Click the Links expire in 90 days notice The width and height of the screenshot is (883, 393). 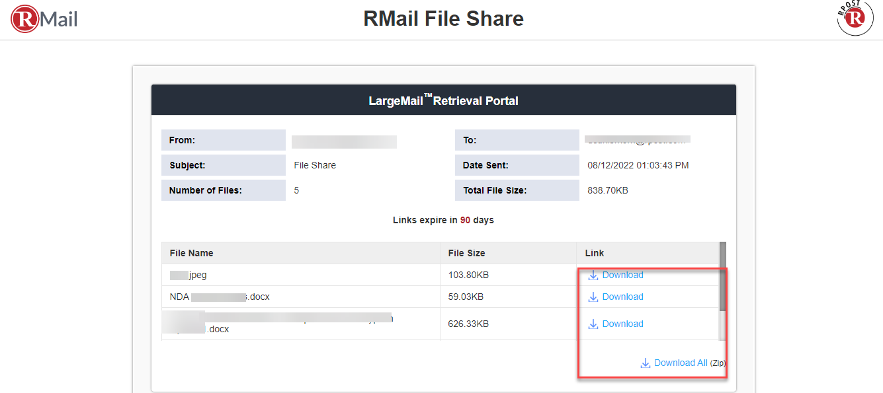tap(443, 220)
